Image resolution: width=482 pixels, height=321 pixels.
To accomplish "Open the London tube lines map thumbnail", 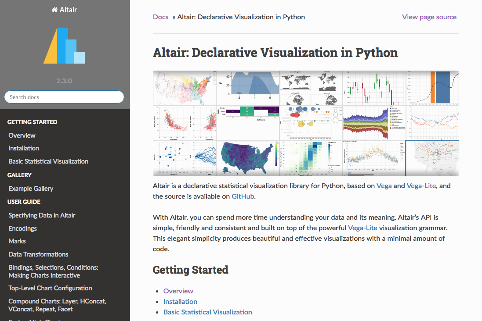I will pyautogui.click(x=432, y=158).
